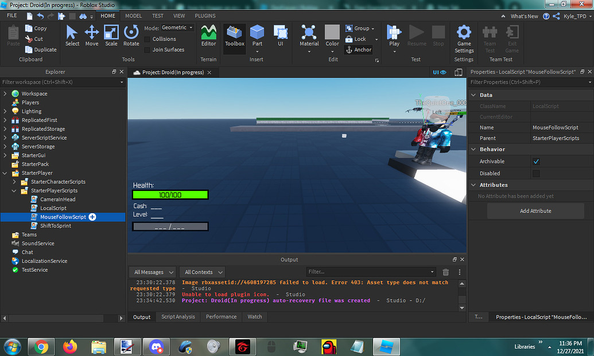
Task: Open the Color picker swatch
Action: click(332, 32)
